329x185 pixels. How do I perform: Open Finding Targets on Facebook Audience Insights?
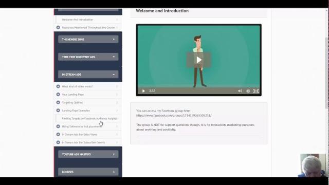pos(88,119)
